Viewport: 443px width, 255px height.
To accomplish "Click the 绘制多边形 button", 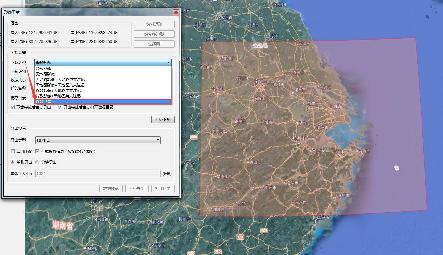I will pos(154,34).
